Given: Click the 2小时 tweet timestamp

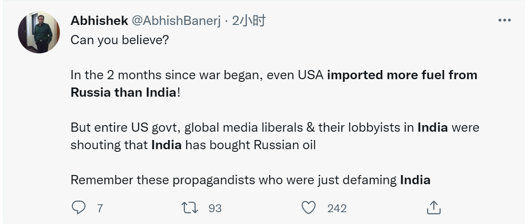Looking at the screenshot, I should point(248,21).
